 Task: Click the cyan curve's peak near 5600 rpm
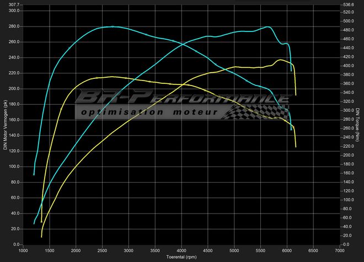click(267, 26)
